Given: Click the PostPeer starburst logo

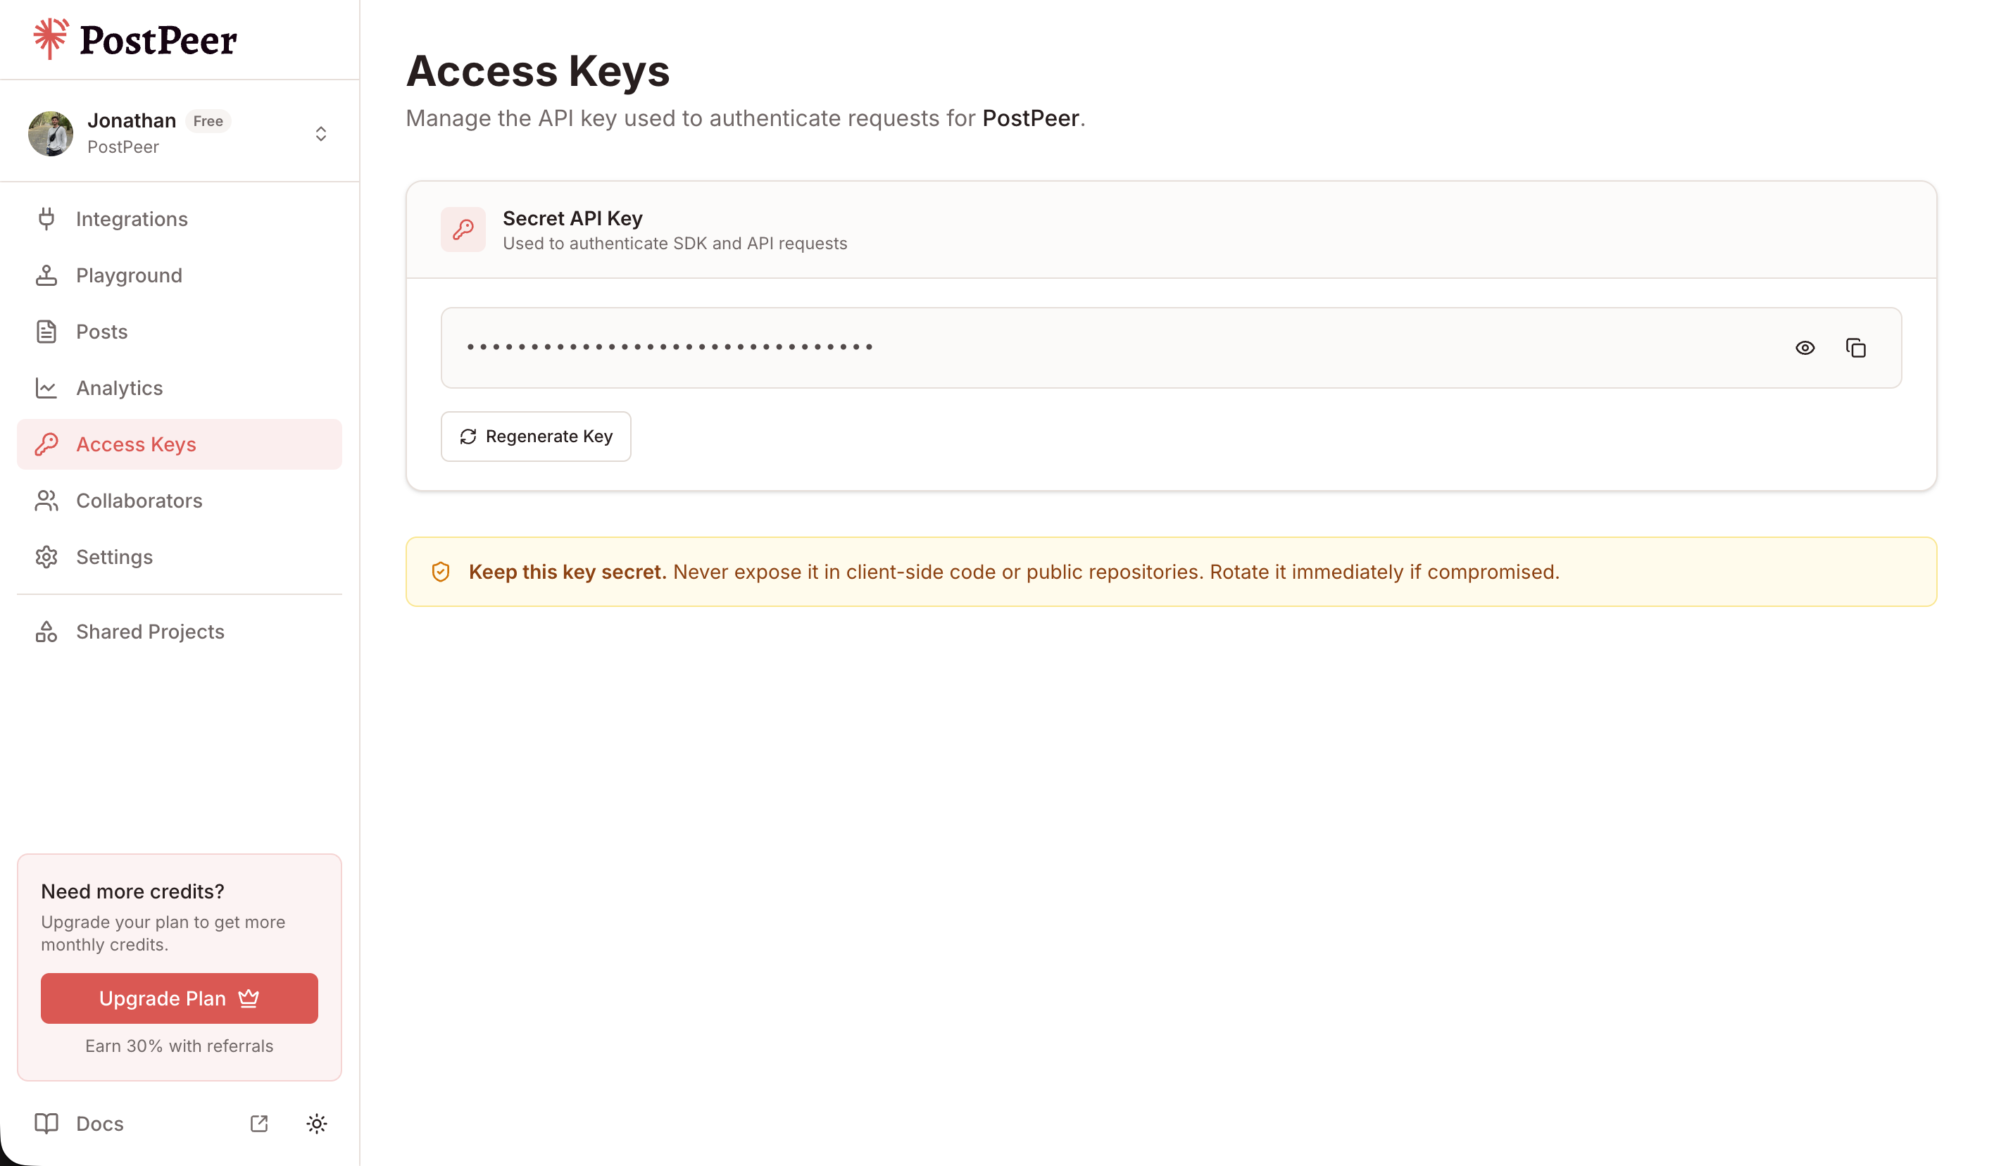Looking at the screenshot, I should coord(51,39).
